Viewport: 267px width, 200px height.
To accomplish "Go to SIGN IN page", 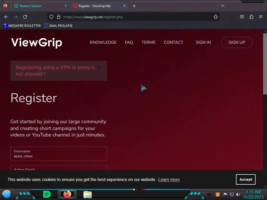I will tap(203, 42).
